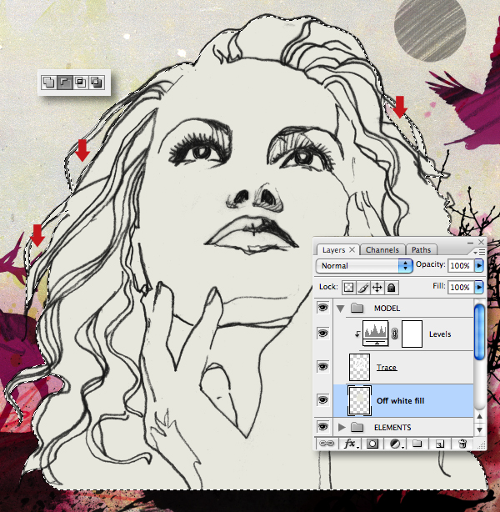The height and width of the screenshot is (512, 500).
Task: Delete layer with the trash icon
Action: [462, 444]
